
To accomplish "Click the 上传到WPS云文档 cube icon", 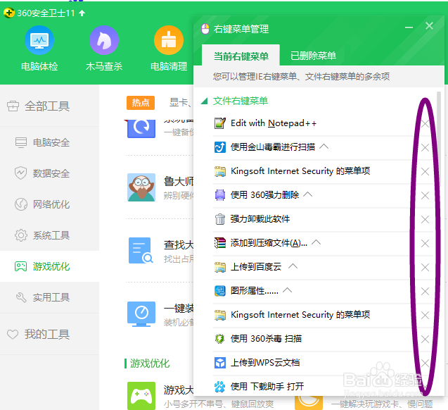I will click(219, 363).
